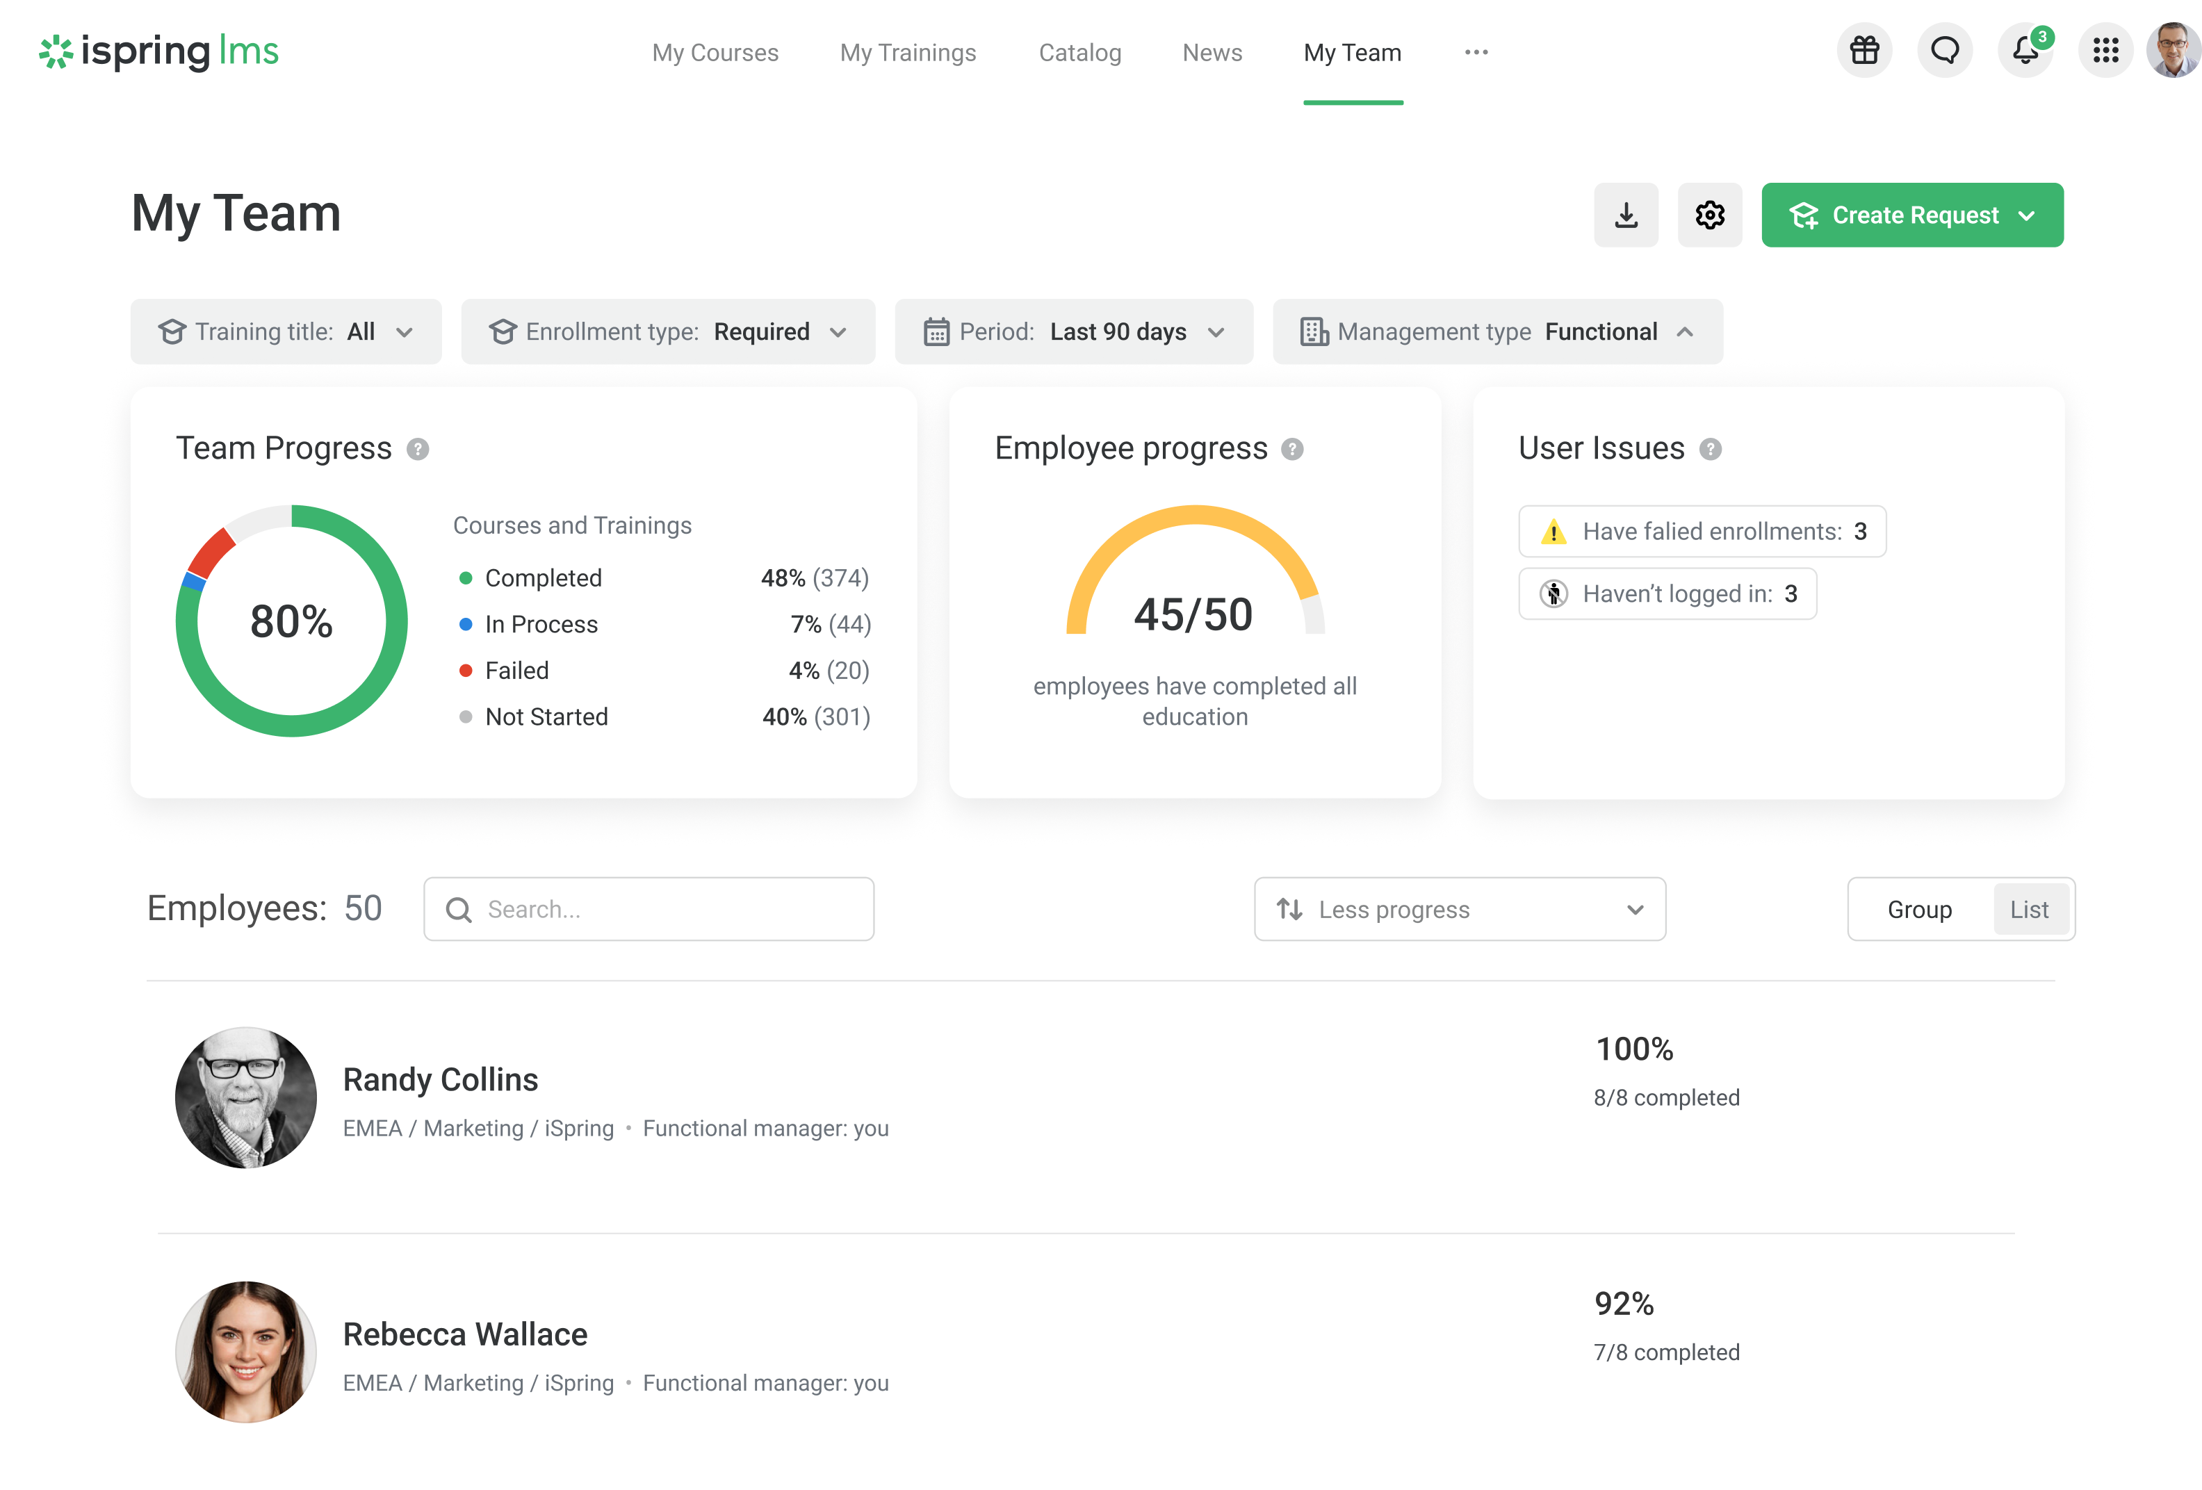Click the Create Request button
2202x1490 pixels.
[1912, 215]
